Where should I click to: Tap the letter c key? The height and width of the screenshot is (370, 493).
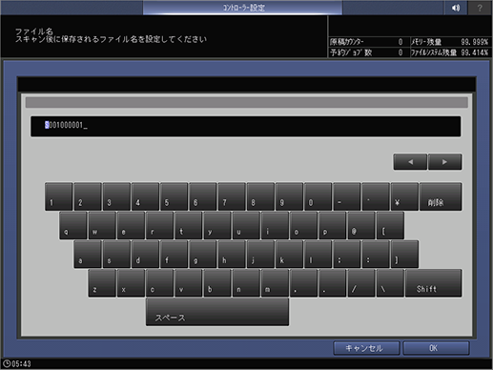[x=159, y=283]
